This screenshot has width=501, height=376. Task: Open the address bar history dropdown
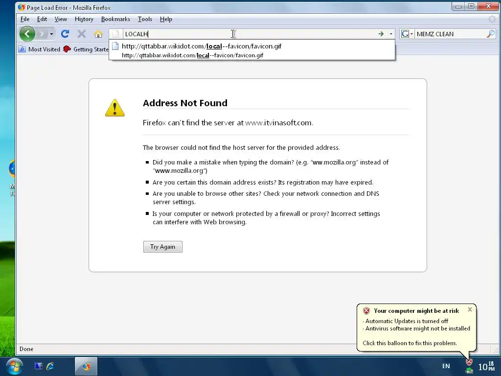pyautogui.click(x=391, y=34)
